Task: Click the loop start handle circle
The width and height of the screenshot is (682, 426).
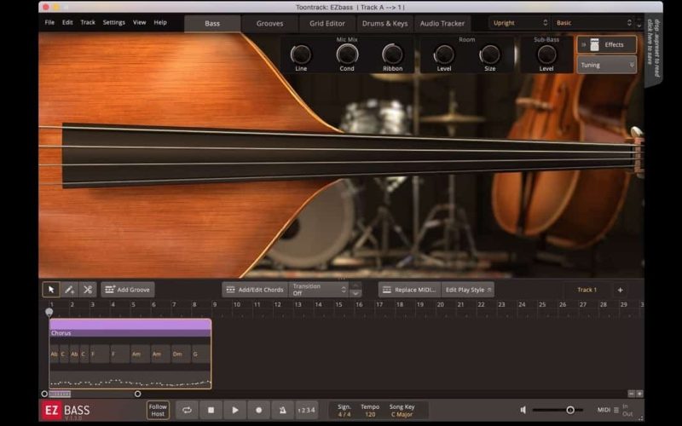Action: coord(44,394)
